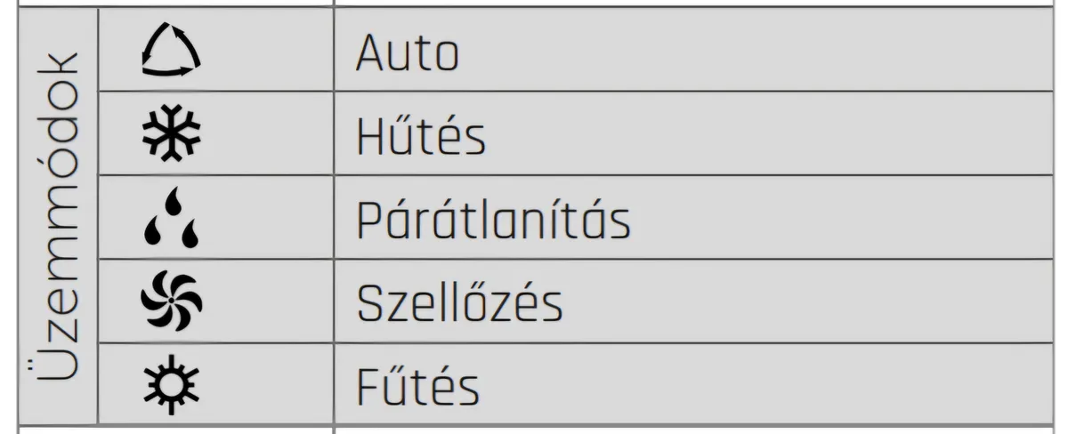Select the Hűtés text label
This screenshot has height=434, width=1068.
click(421, 138)
